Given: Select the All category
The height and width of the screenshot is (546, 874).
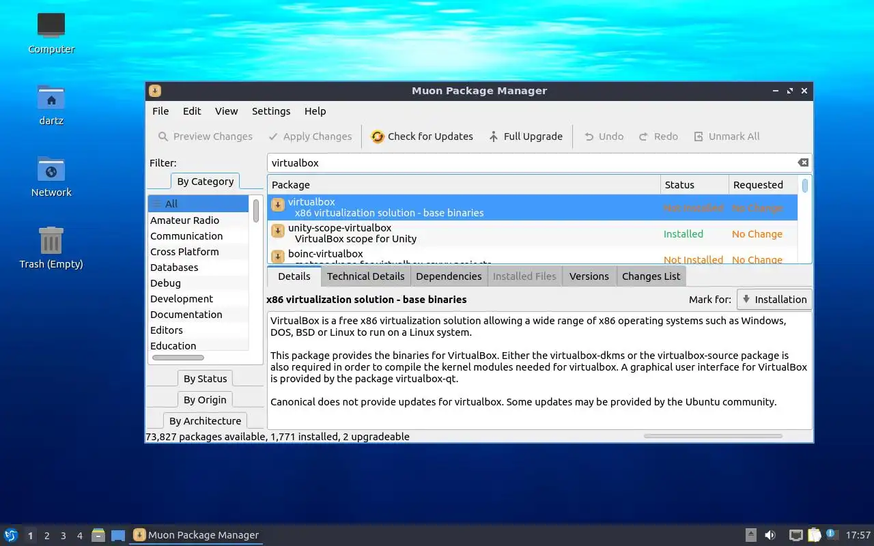Looking at the screenshot, I should coord(199,203).
